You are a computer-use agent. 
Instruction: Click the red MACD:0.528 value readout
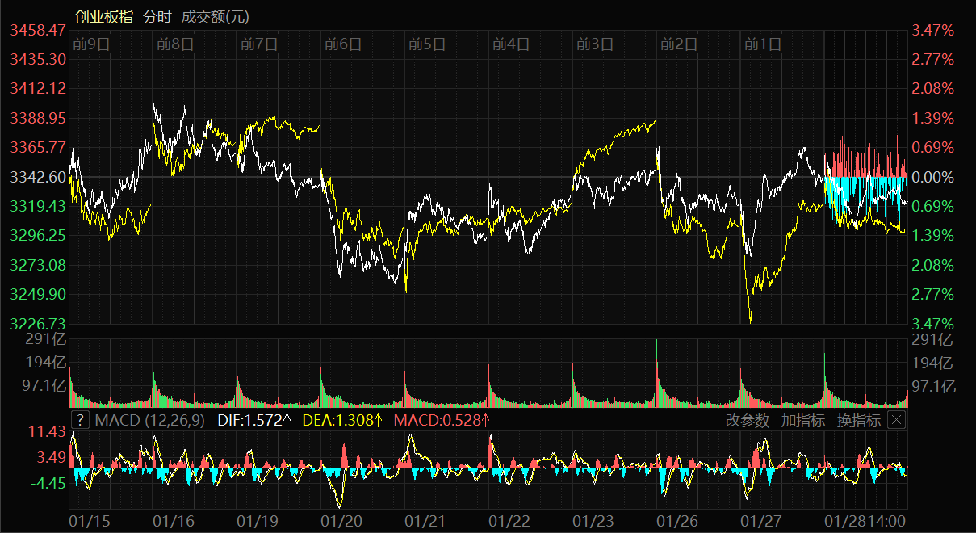442,420
